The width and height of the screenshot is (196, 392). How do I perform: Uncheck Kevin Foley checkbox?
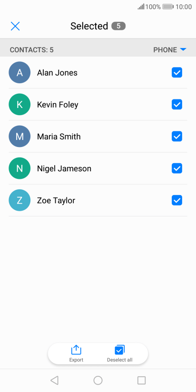click(177, 105)
